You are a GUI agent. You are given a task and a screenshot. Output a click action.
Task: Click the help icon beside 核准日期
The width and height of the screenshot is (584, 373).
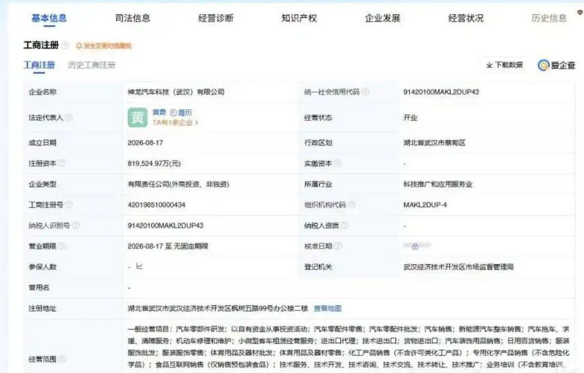[338, 246]
